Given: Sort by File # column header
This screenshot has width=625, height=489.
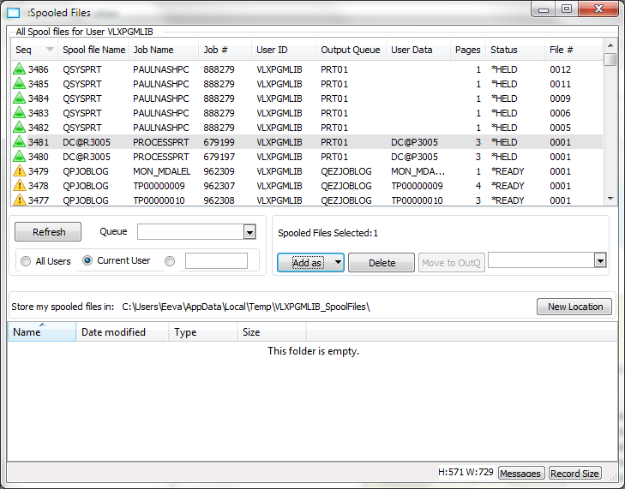Looking at the screenshot, I should click(x=574, y=50).
